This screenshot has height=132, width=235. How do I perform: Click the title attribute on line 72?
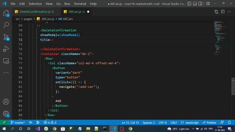click(45, 40)
